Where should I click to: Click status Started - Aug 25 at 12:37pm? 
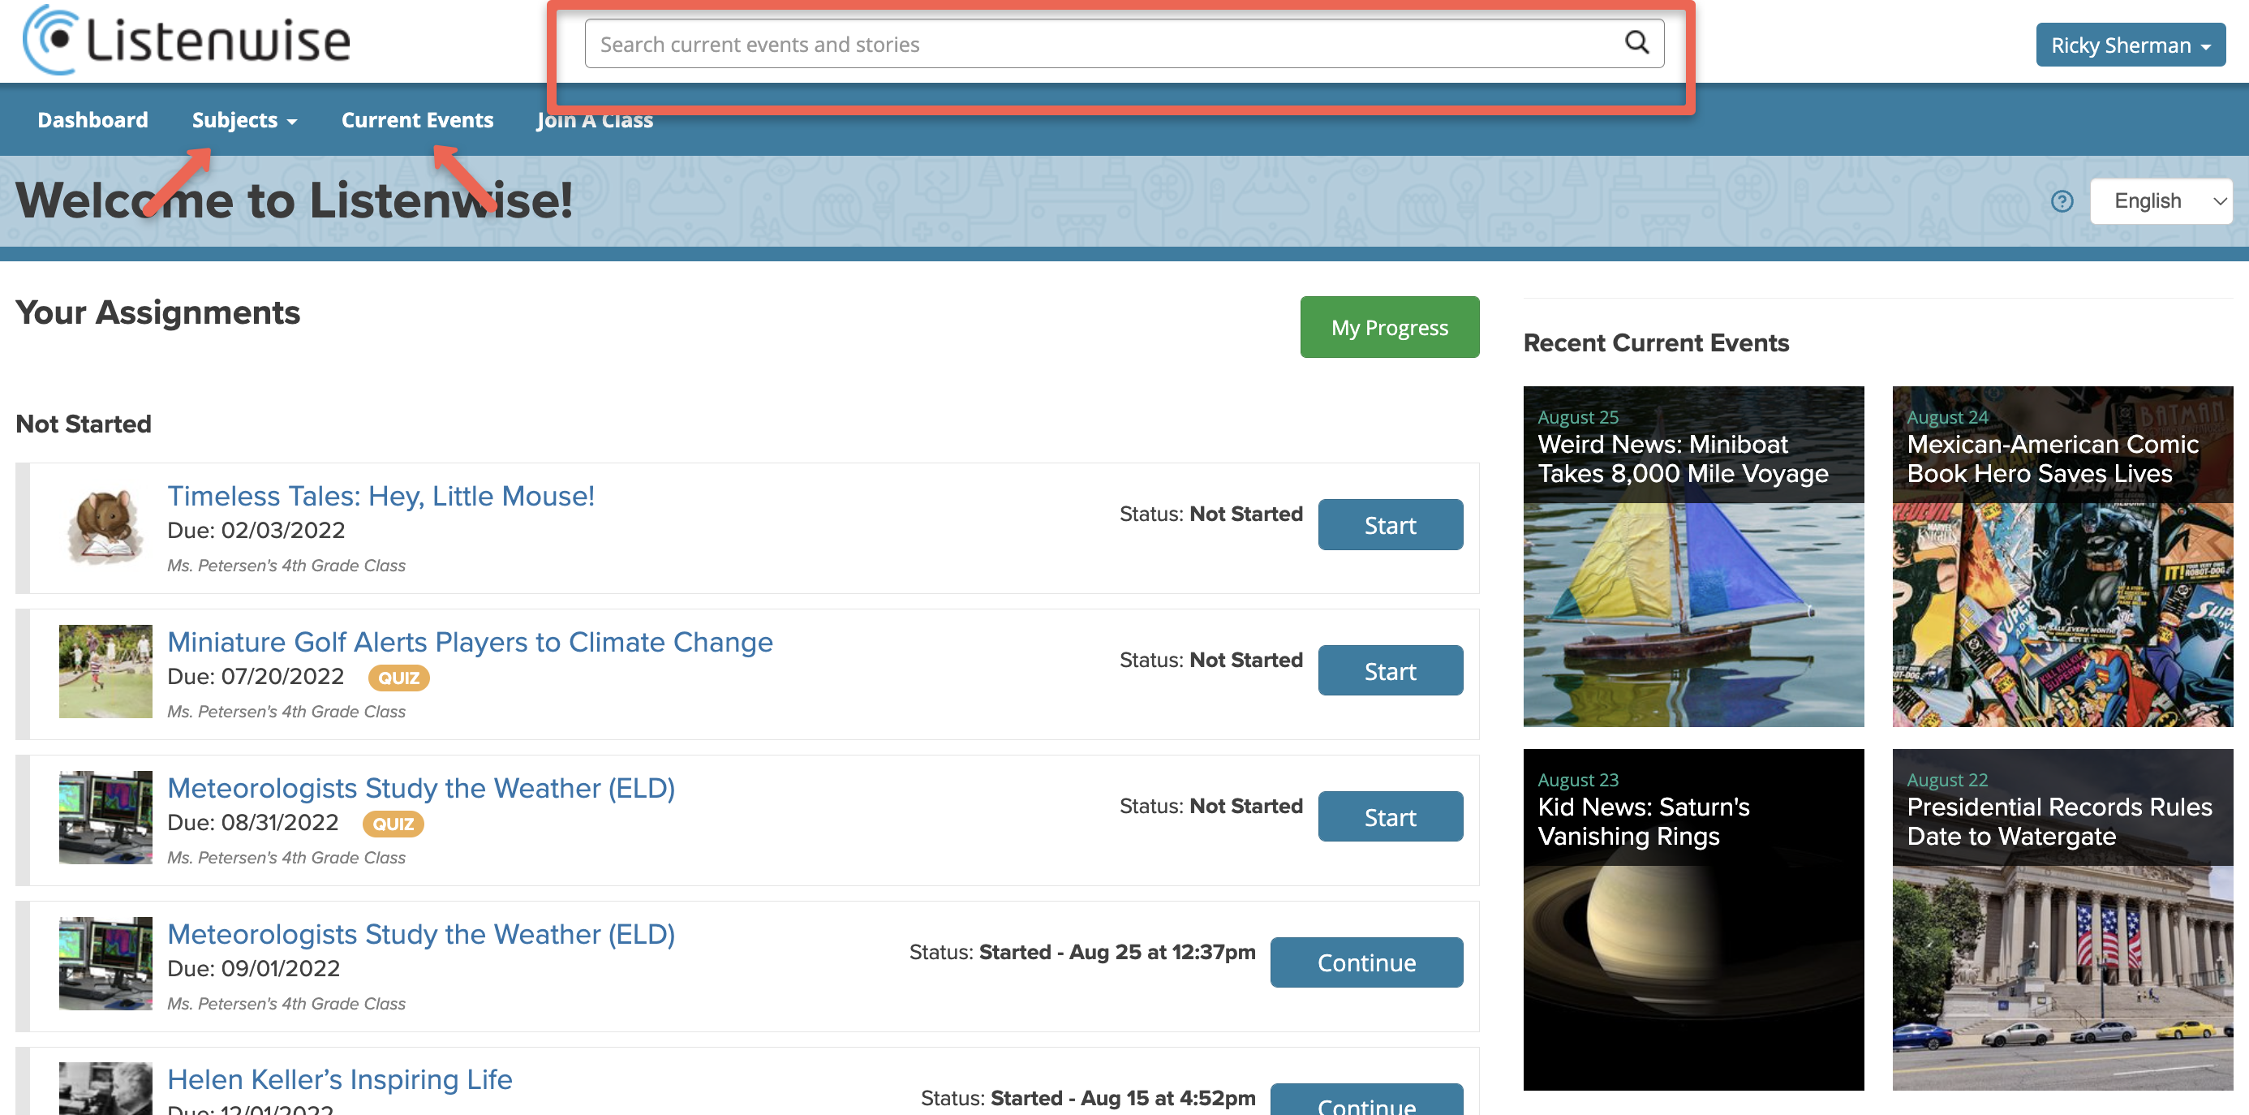(x=1116, y=952)
